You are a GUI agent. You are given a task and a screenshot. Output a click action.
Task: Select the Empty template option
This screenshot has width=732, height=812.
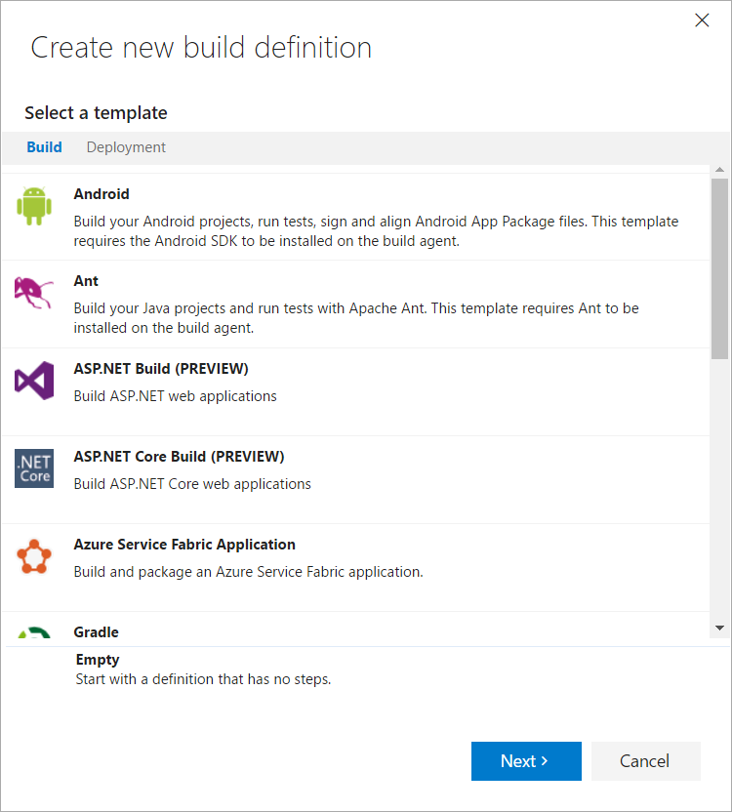point(98,659)
